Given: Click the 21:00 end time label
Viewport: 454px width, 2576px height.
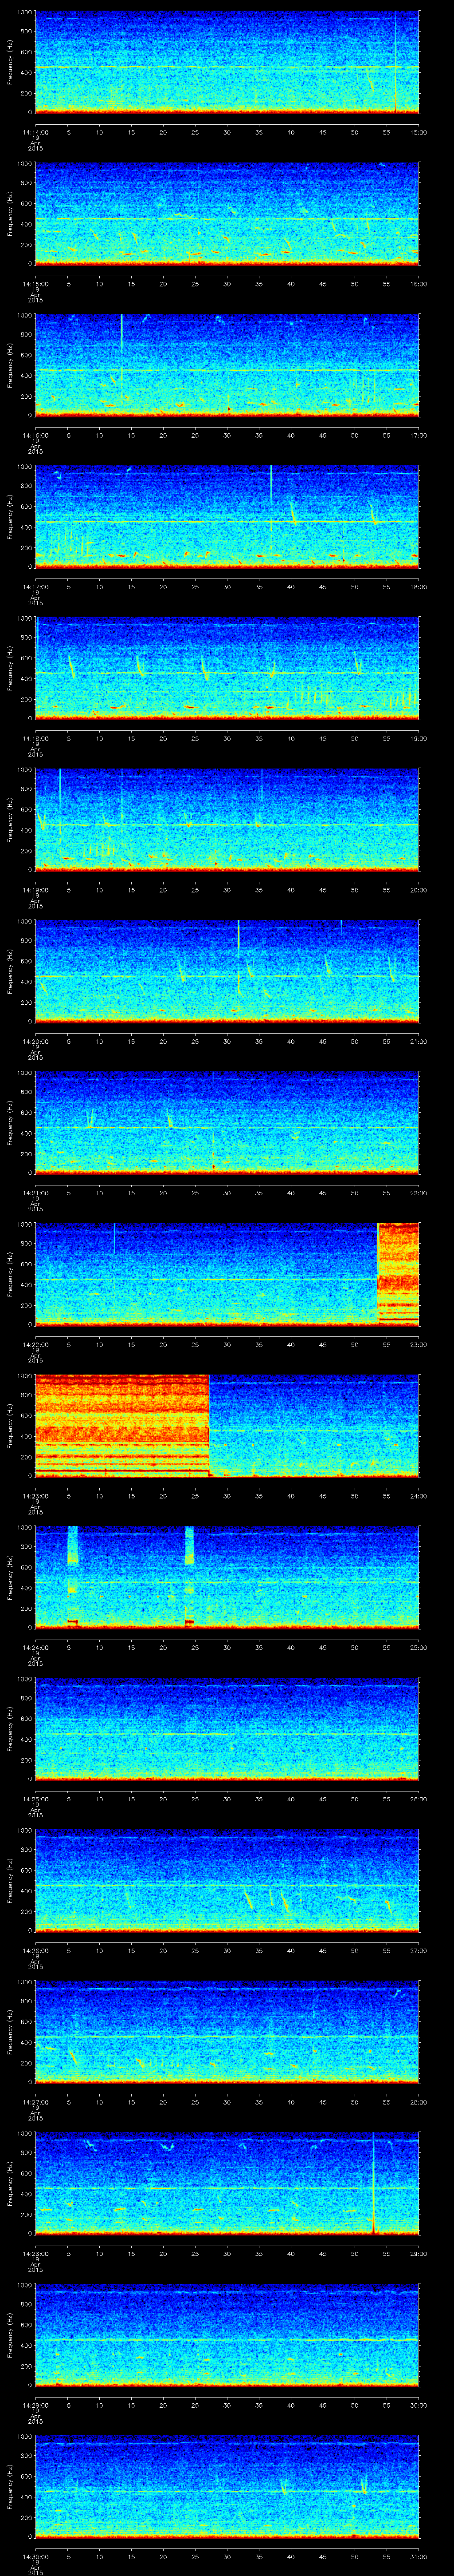Looking at the screenshot, I should [419, 1041].
